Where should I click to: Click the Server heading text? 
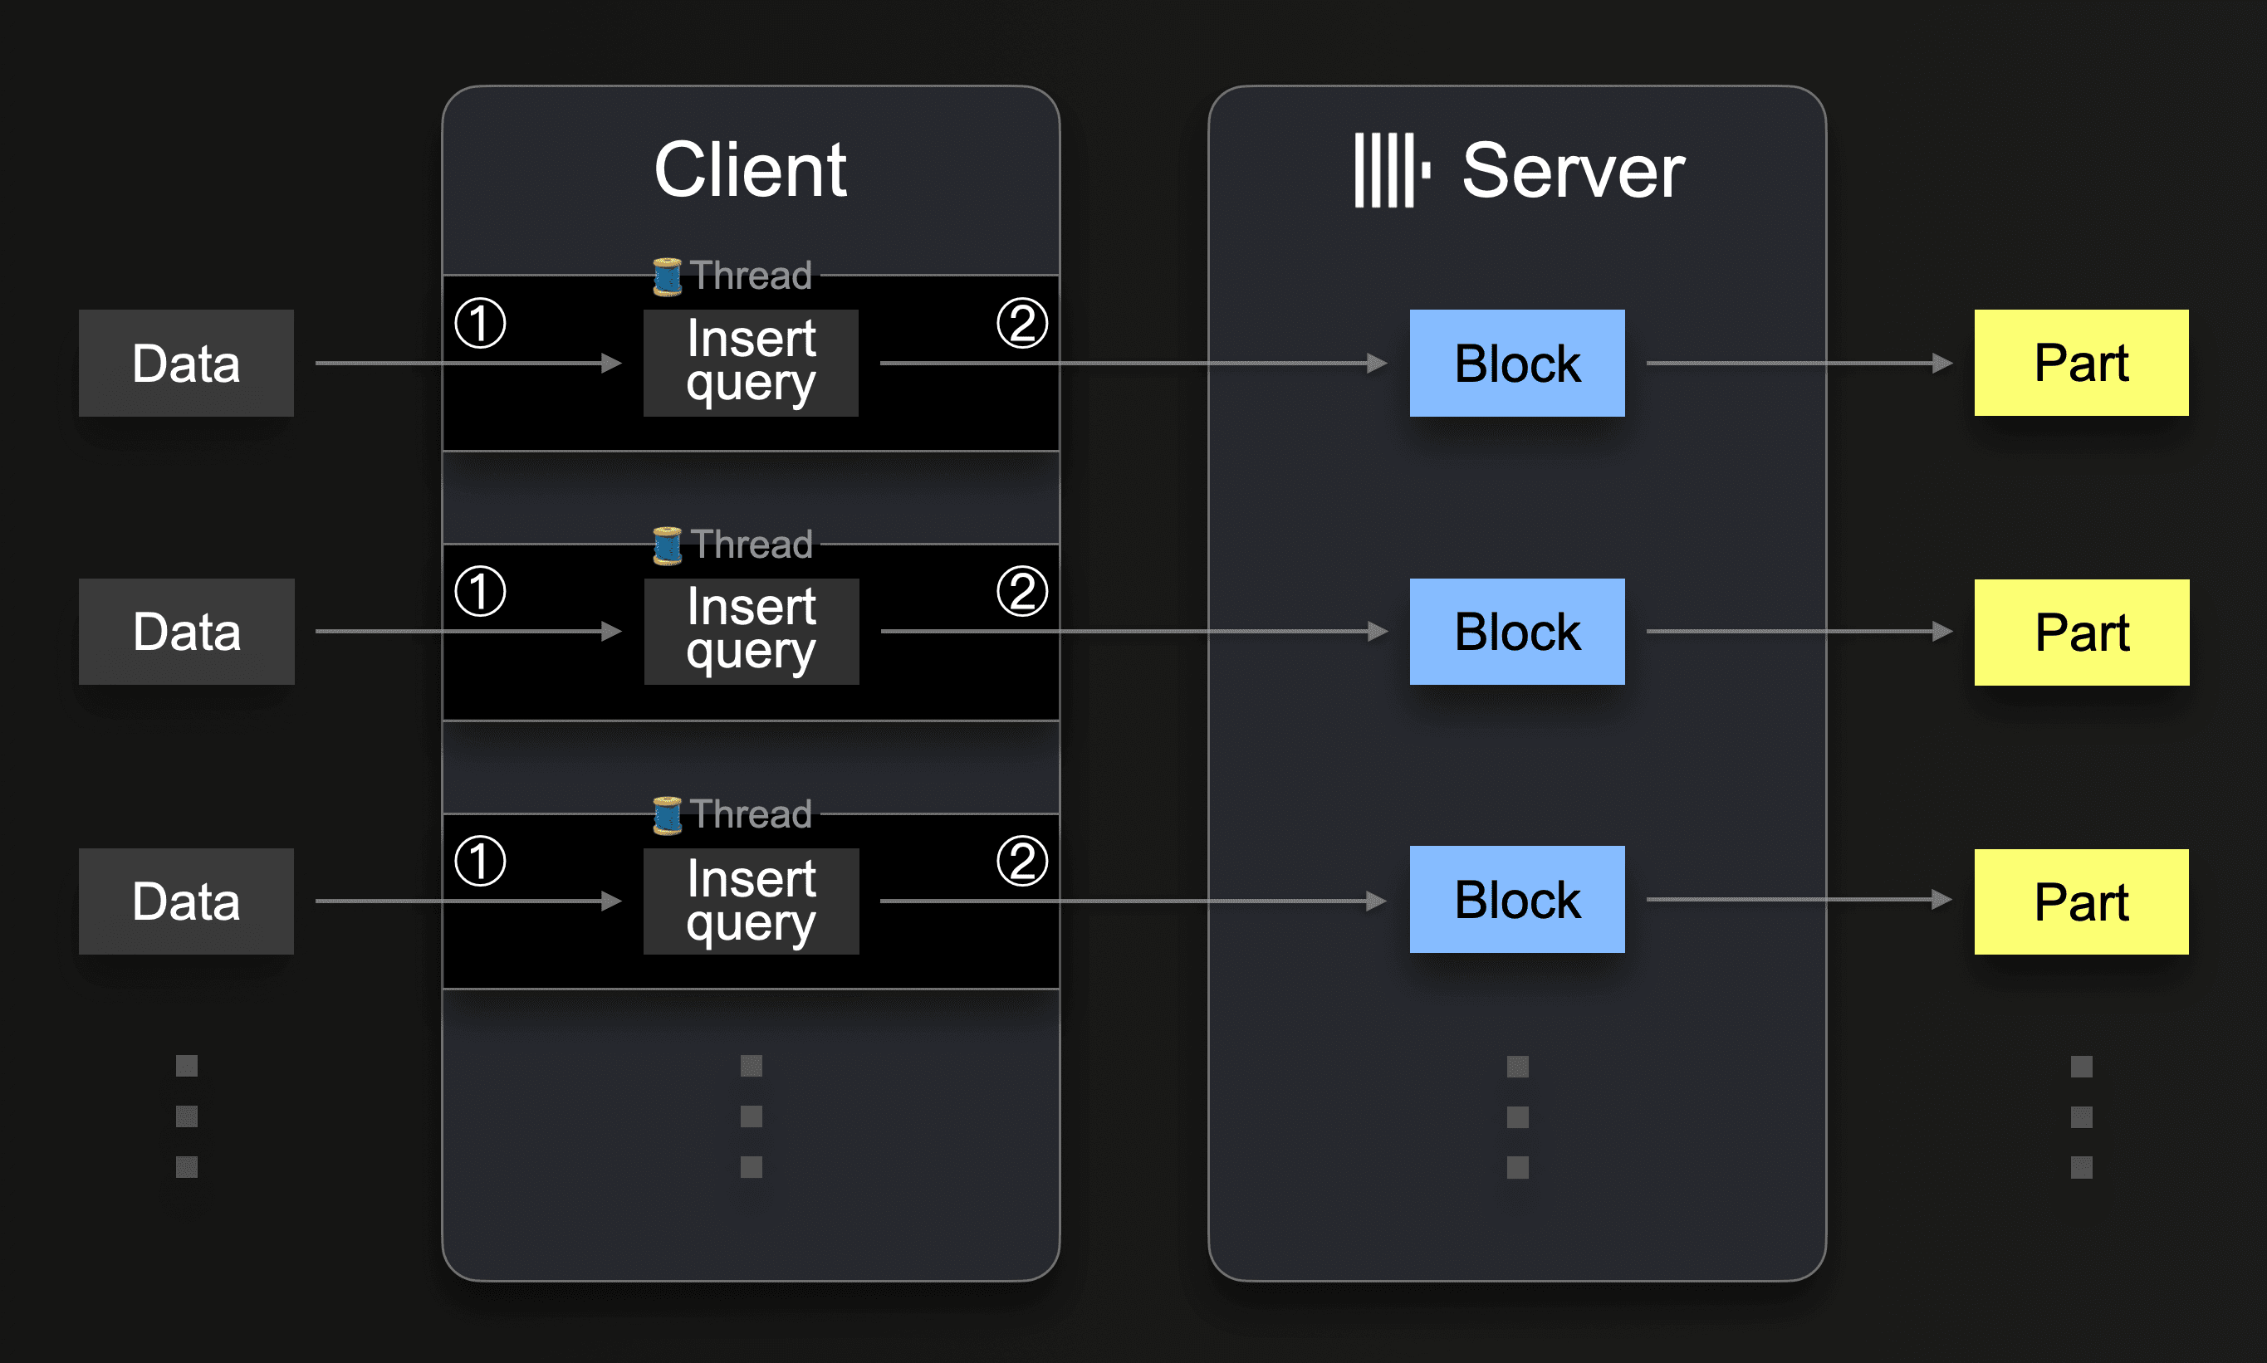click(x=1573, y=170)
